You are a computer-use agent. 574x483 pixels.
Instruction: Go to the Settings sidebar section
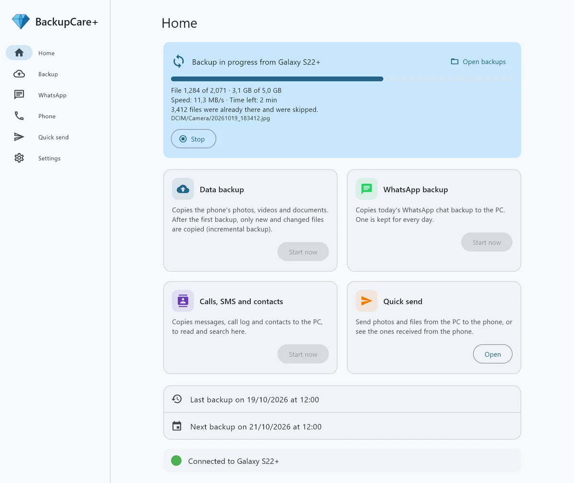pos(49,158)
